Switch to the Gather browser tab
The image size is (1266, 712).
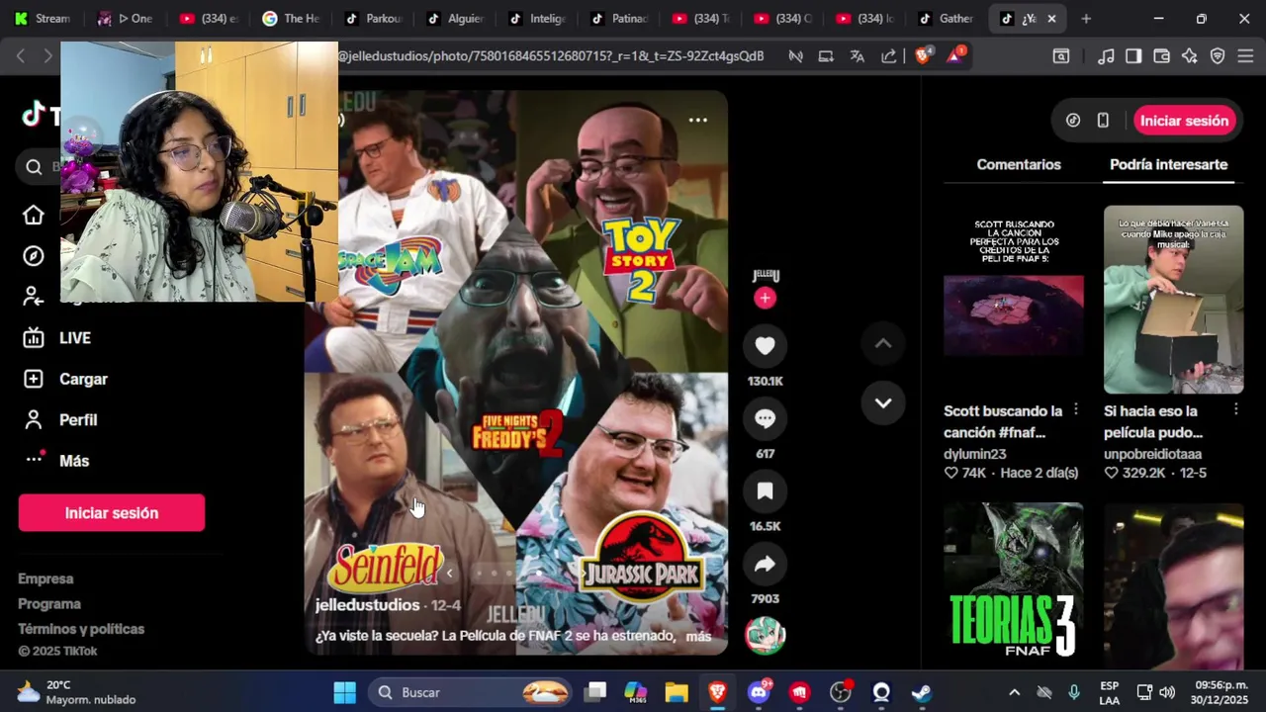[947, 18]
